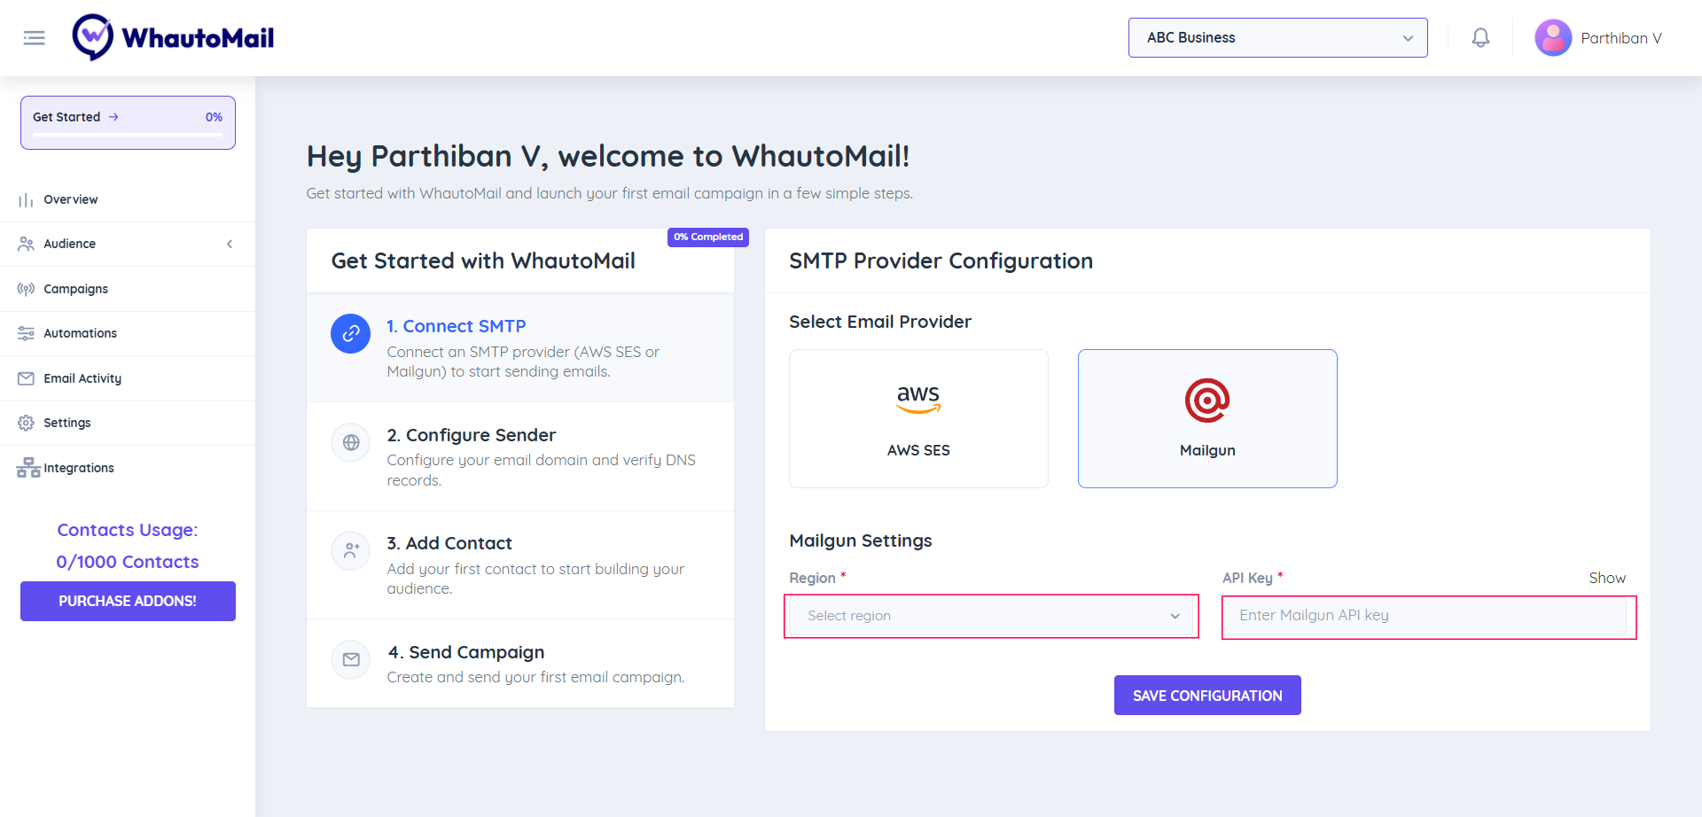Select the Automations sidebar icon
The width and height of the screenshot is (1702, 817).
point(25,333)
